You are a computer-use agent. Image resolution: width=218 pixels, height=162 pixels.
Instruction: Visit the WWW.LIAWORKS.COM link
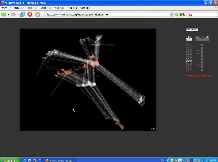point(199,76)
